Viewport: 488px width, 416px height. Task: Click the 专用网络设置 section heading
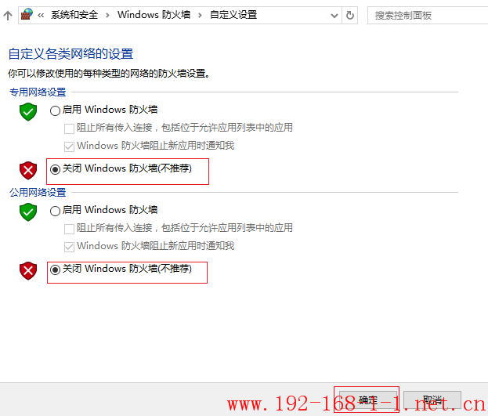(x=38, y=92)
